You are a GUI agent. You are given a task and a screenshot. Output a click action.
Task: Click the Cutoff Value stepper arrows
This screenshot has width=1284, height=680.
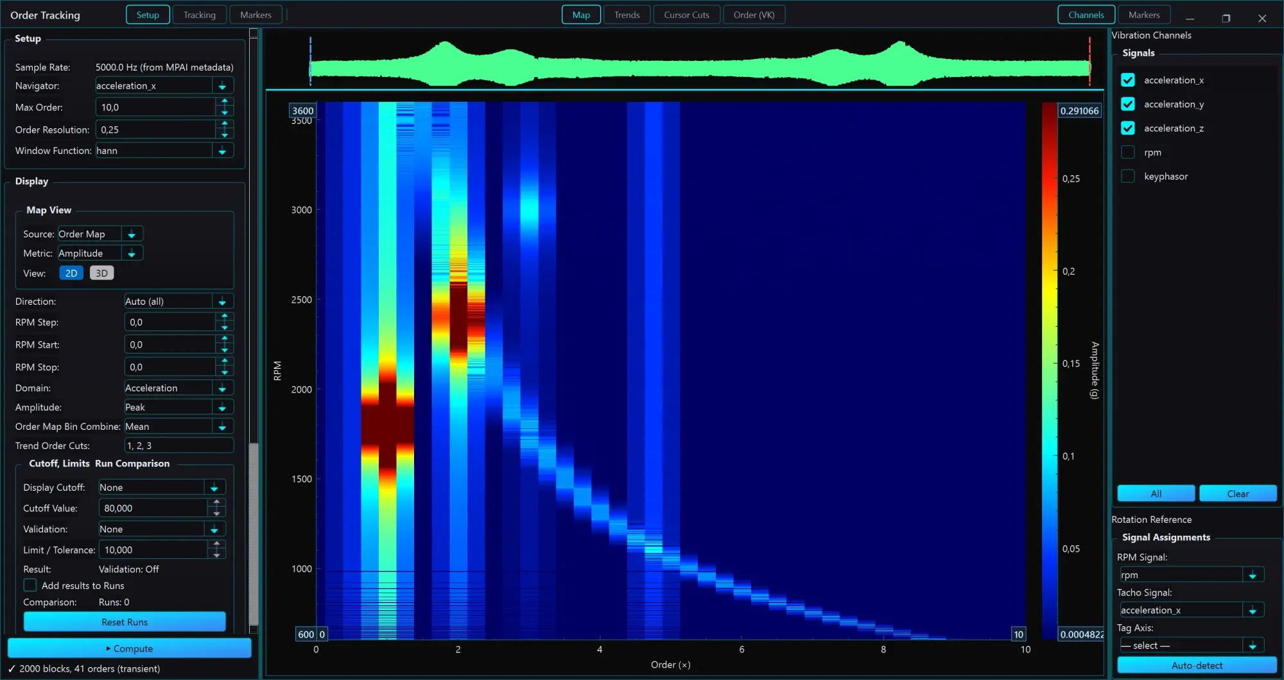[217, 508]
